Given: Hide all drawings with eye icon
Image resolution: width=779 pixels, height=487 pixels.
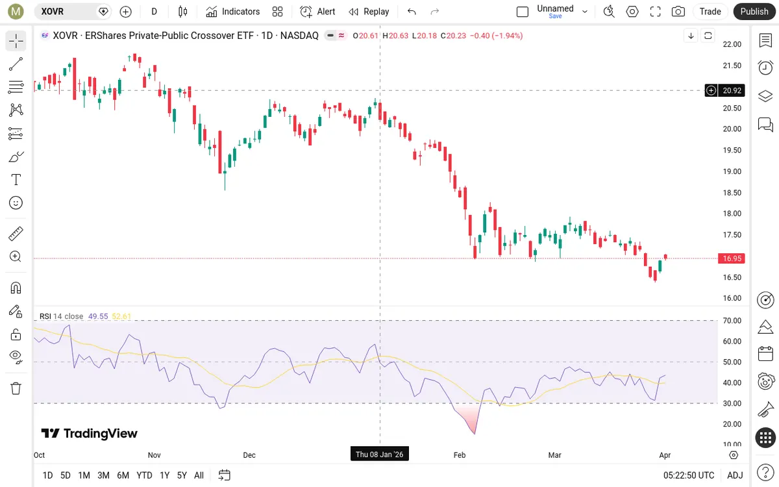Looking at the screenshot, I should pos(16,357).
